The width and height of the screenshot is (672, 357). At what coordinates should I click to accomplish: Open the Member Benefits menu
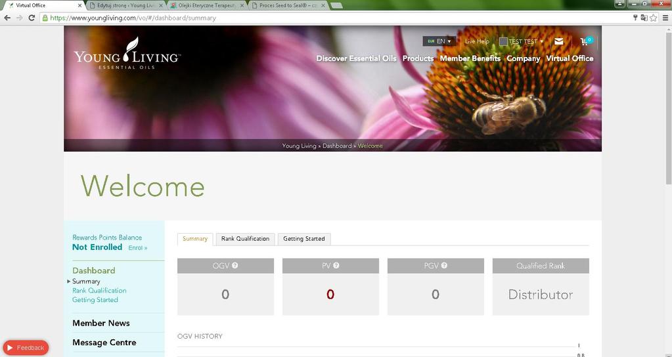tap(470, 58)
